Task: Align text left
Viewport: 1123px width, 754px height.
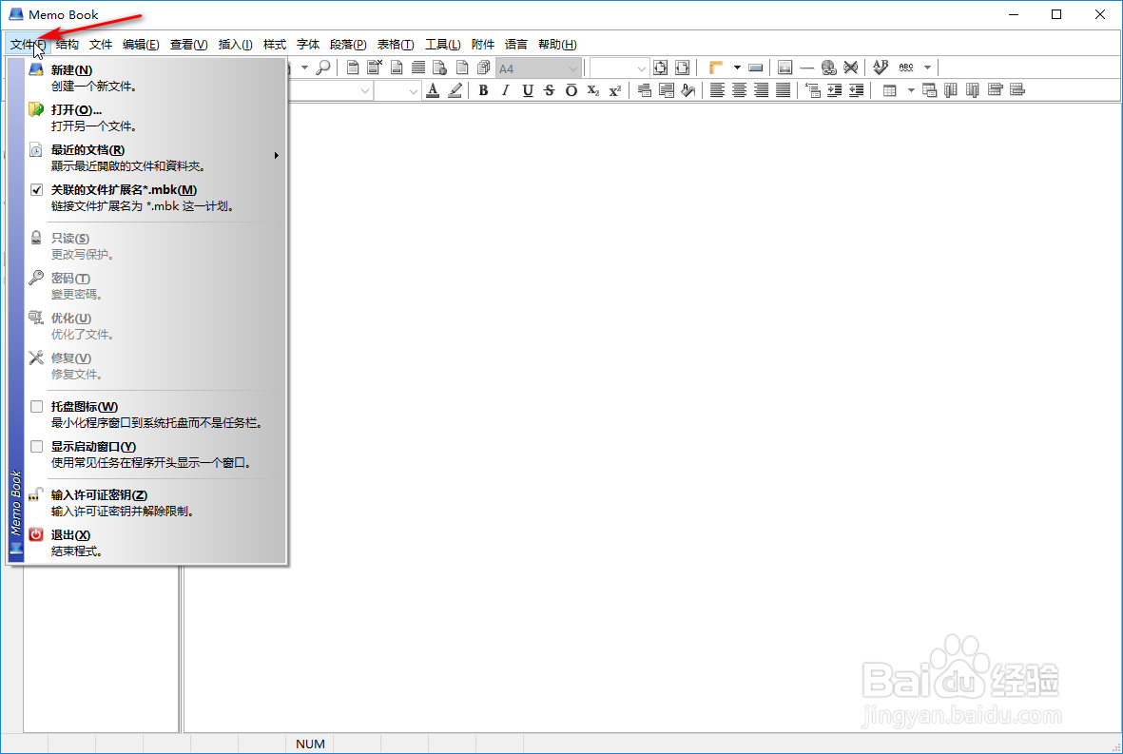Action: click(718, 90)
